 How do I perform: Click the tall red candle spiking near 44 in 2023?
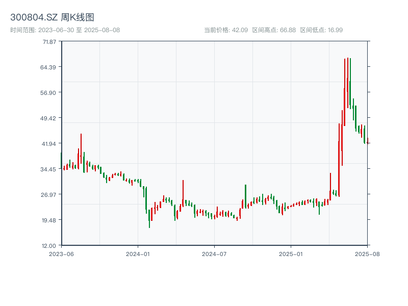coord(81,148)
